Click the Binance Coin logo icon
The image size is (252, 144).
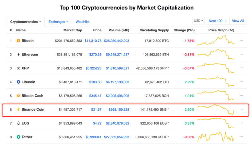18,109
